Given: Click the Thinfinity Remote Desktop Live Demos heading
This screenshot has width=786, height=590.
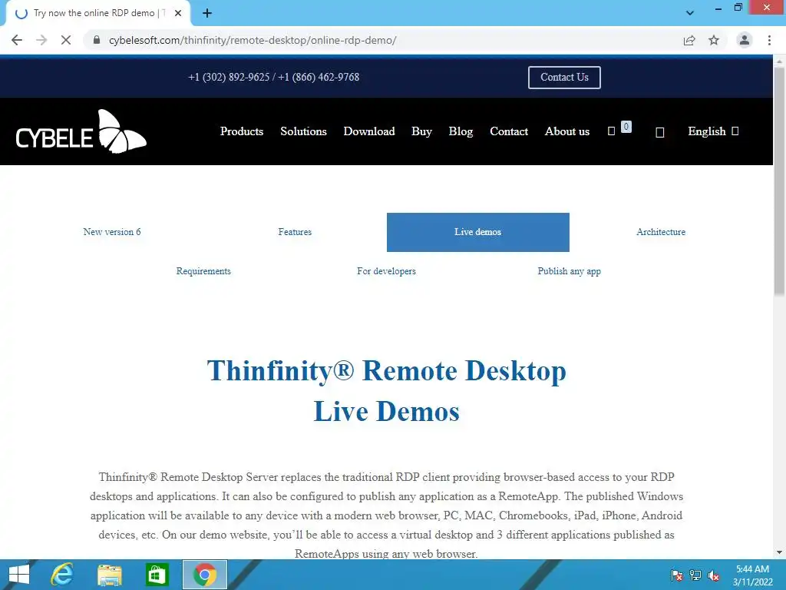Looking at the screenshot, I should tap(387, 391).
